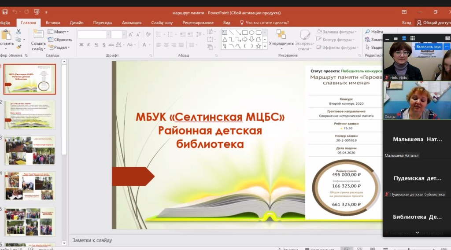Align text right in paragraph group

coord(174,45)
